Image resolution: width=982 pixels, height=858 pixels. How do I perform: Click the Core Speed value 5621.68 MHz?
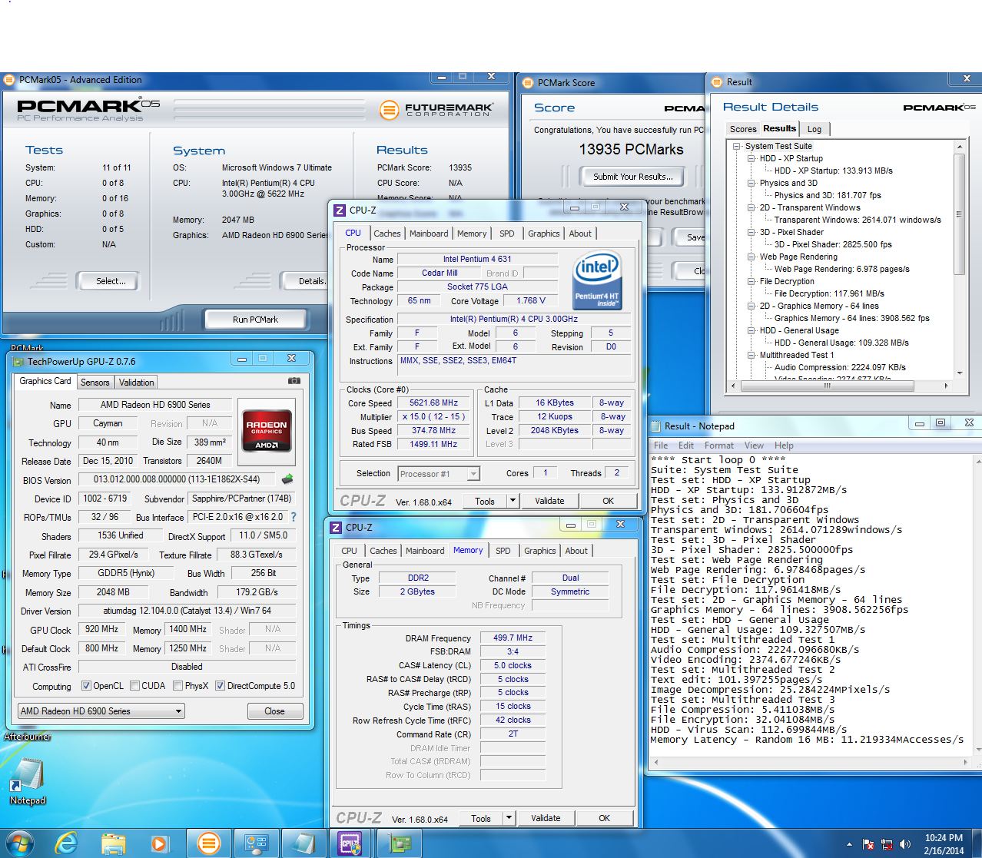click(x=433, y=402)
